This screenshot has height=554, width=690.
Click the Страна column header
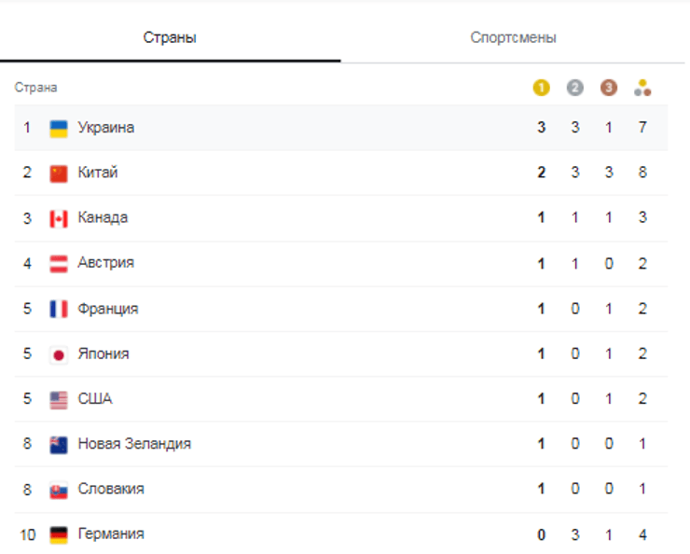point(35,88)
